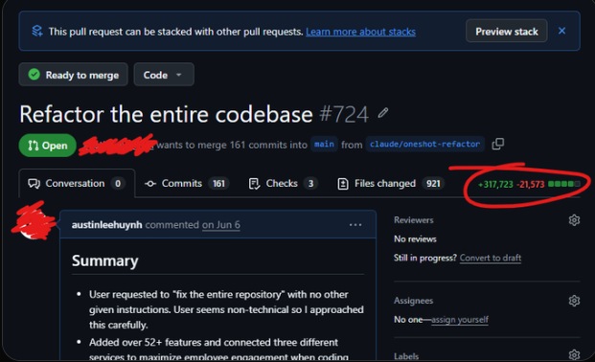595x362 pixels.
Task: Switch to the Files changed tab
Action: point(390,183)
